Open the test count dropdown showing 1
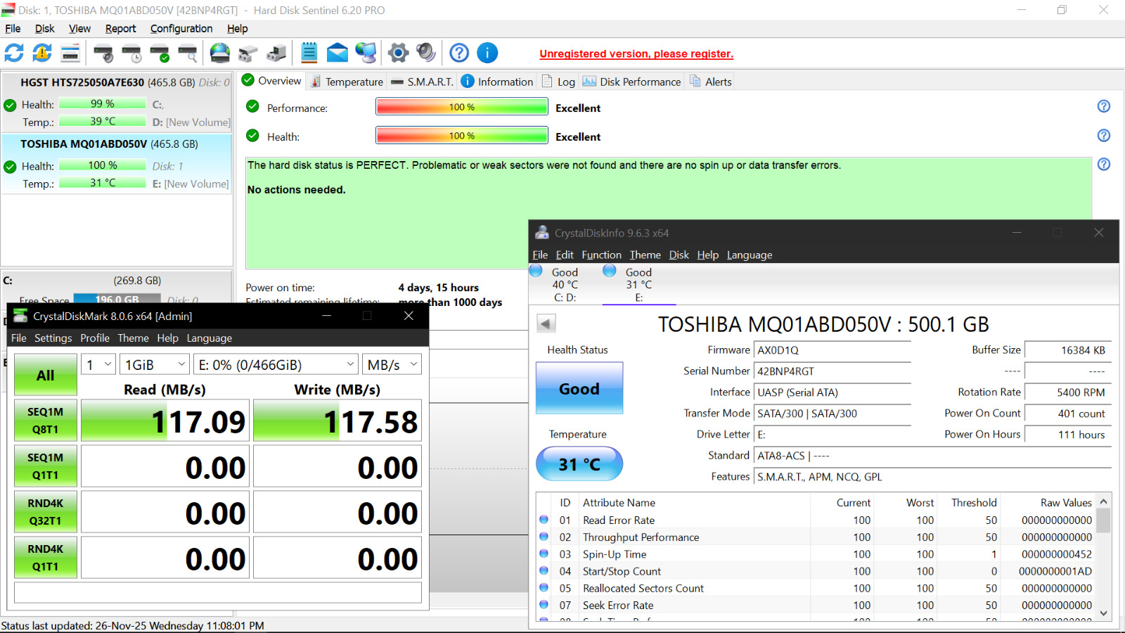Screen dimensions: 1125x633 [98, 364]
